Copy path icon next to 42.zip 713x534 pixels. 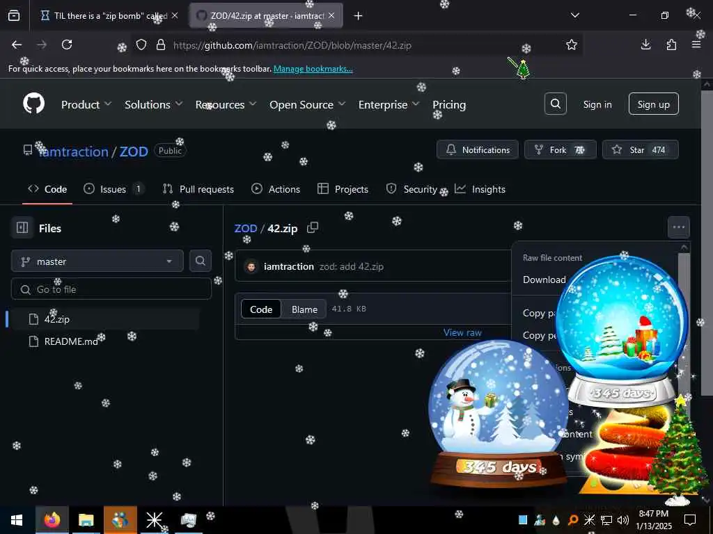pyautogui.click(x=313, y=227)
